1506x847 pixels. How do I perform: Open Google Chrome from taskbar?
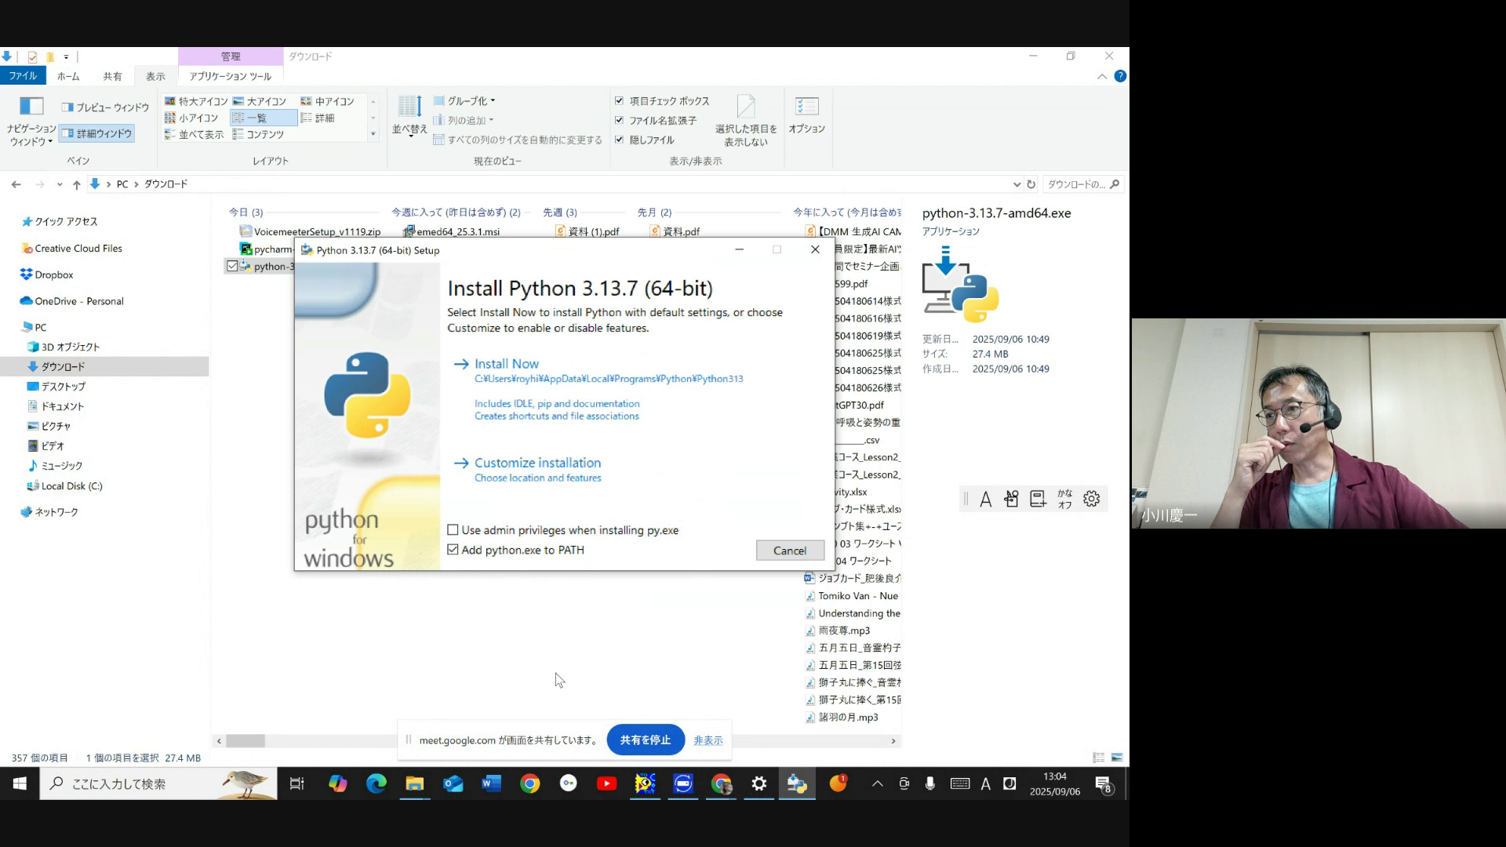point(530,783)
